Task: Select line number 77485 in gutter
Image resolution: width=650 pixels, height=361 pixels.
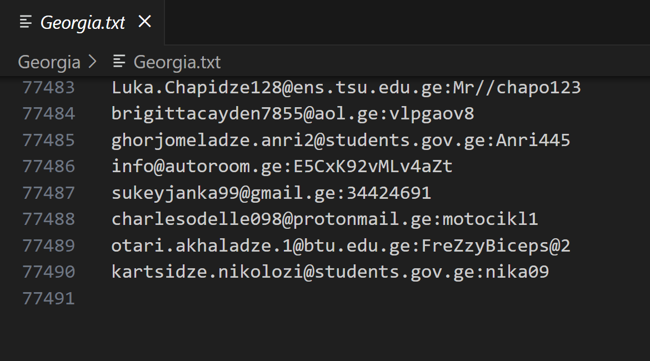Action: click(48, 140)
